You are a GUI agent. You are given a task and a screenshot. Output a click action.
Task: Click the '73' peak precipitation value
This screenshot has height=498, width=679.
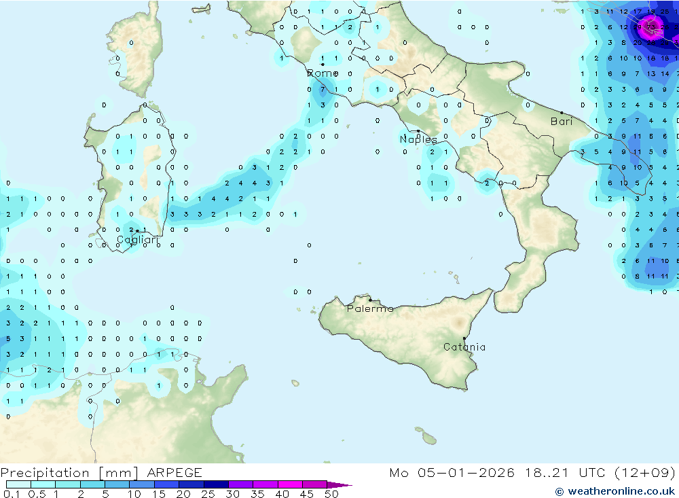point(651,27)
